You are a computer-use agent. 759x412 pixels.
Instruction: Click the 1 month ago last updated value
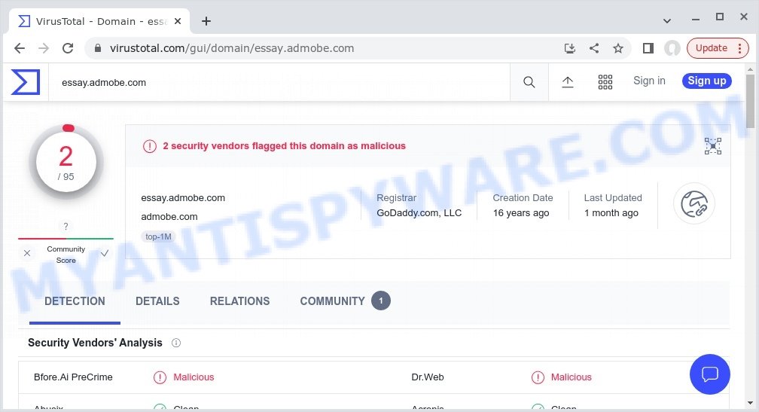click(x=611, y=213)
